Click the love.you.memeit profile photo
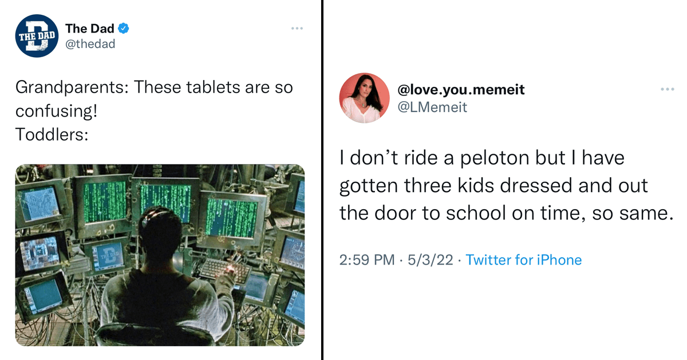 pyautogui.click(x=365, y=98)
